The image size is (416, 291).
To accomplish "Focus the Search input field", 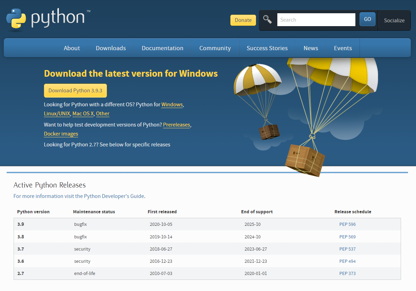I will [316, 20].
